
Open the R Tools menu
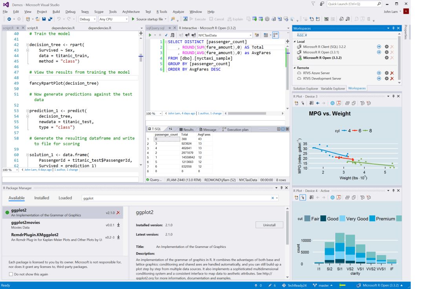161,12
